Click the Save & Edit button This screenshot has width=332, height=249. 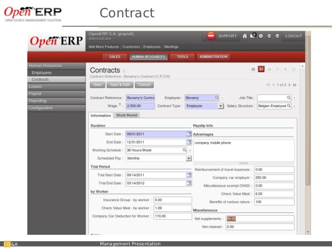(120, 85)
